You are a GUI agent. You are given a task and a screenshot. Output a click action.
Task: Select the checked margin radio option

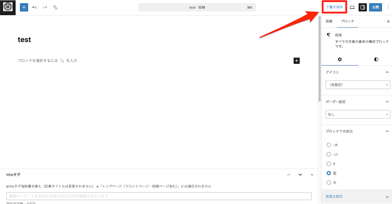pyautogui.click(x=329, y=173)
